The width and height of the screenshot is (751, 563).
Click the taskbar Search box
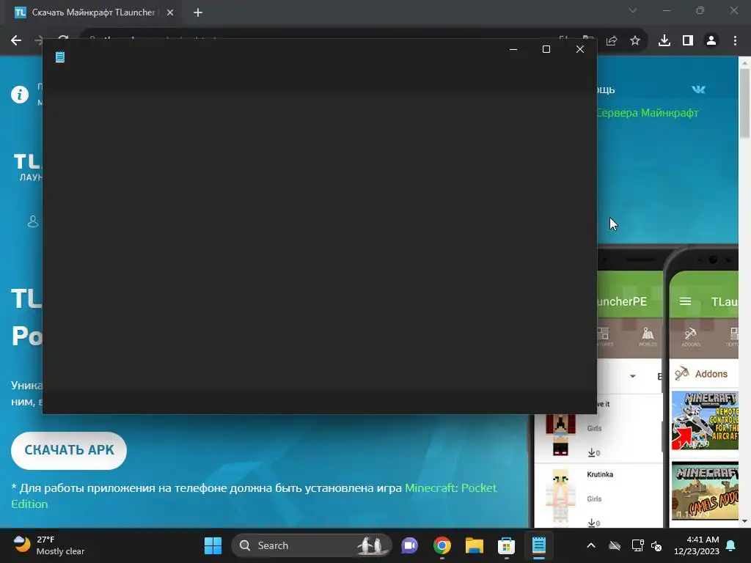(x=312, y=545)
